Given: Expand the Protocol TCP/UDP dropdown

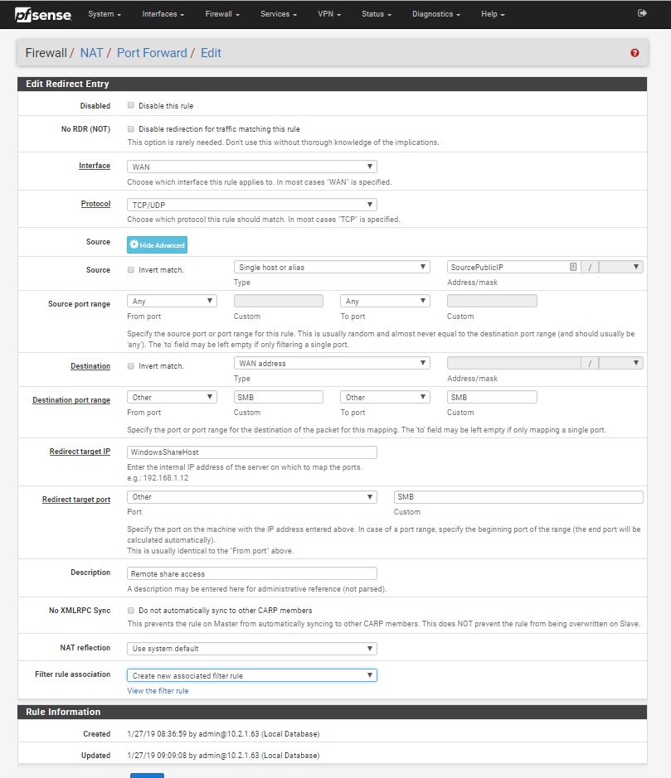Looking at the screenshot, I should [252, 205].
